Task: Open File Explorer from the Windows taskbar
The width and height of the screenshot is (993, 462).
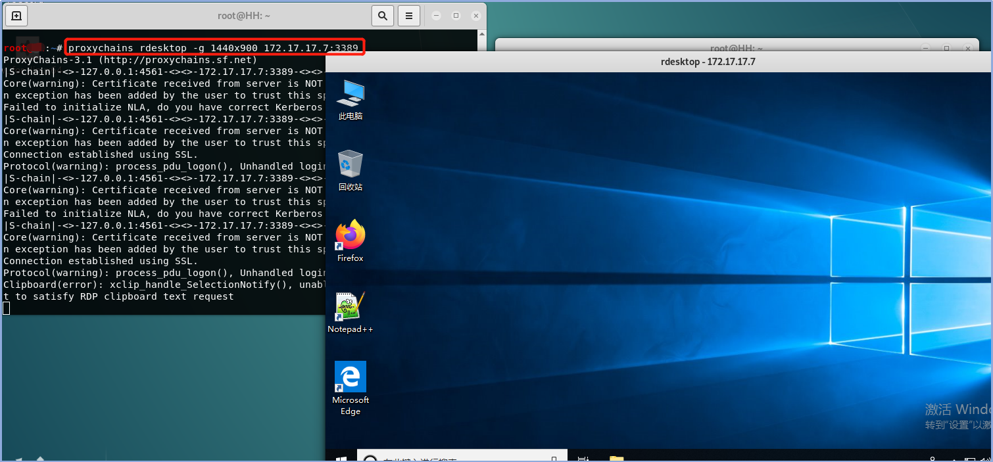Action: click(x=616, y=459)
